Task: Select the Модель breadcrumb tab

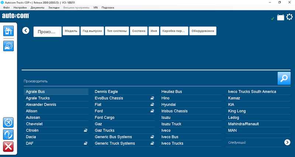Action: coord(71,31)
